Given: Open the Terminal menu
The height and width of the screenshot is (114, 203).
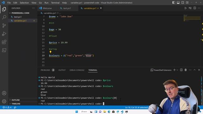Looking at the screenshot, I should pyautogui.click(x=55, y=3).
